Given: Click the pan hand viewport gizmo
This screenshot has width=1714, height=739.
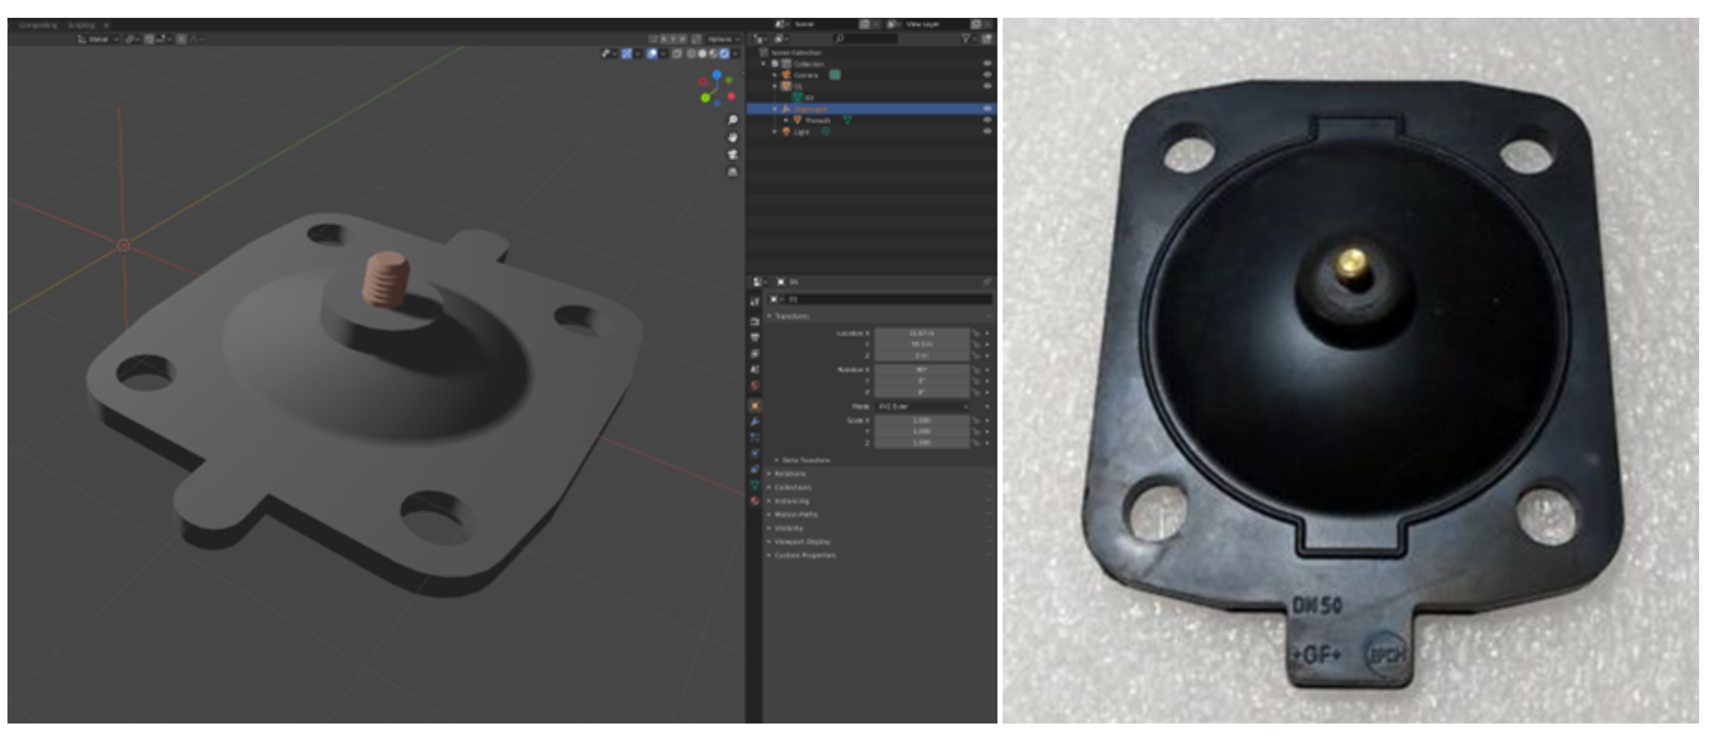Looking at the screenshot, I should tap(733, 137).
